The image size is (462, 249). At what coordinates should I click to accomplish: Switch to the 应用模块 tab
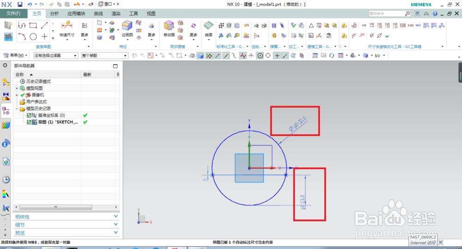76,13
